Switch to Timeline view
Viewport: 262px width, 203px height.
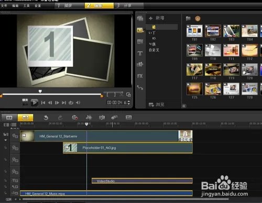coord(25,118)
